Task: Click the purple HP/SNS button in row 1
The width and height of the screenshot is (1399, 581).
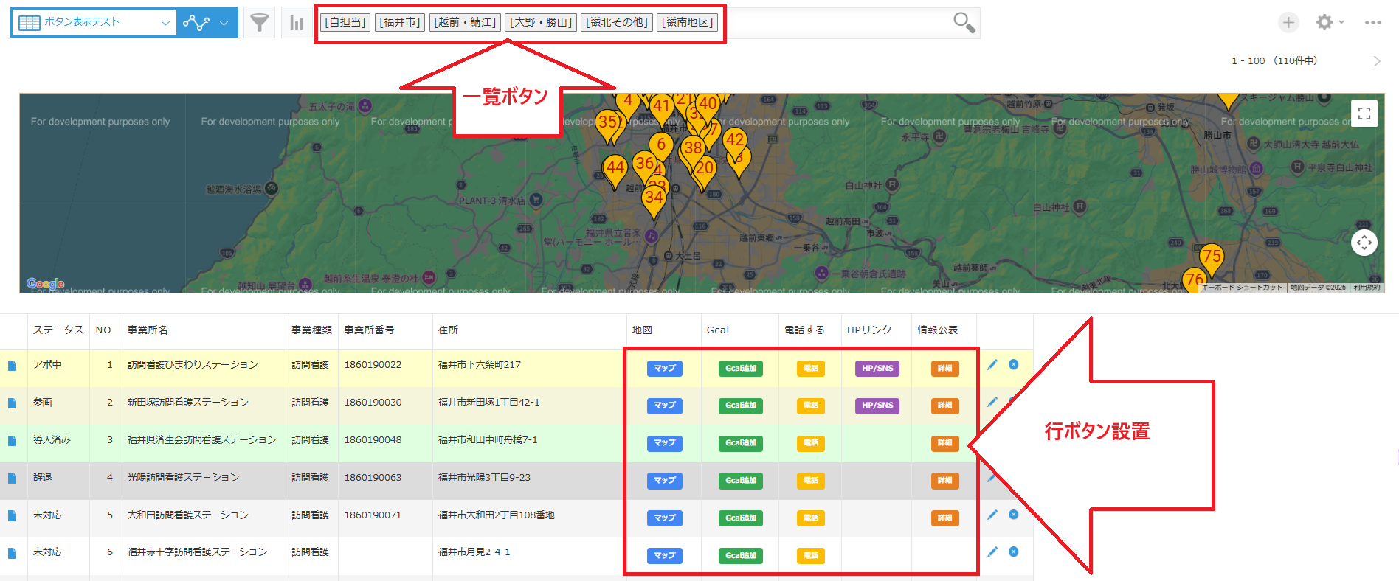Action: [x=877, y=368]
